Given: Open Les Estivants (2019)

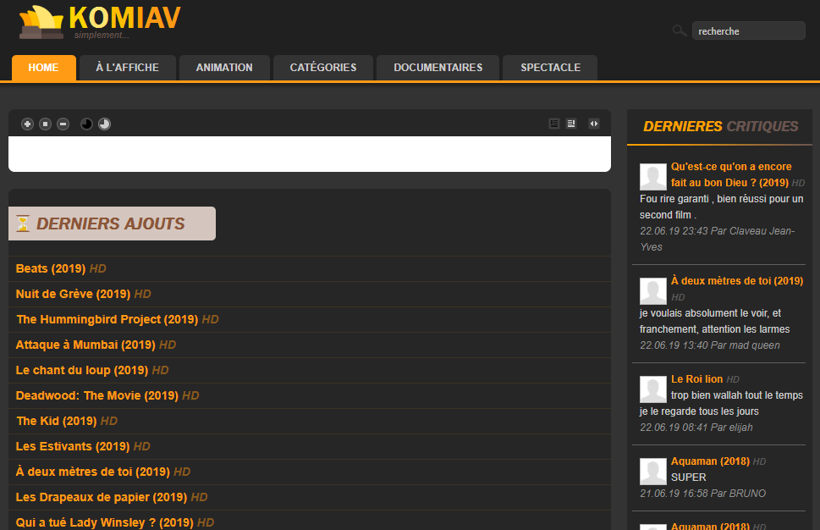Looking at the screenshot, I should (x=73, y=446).
